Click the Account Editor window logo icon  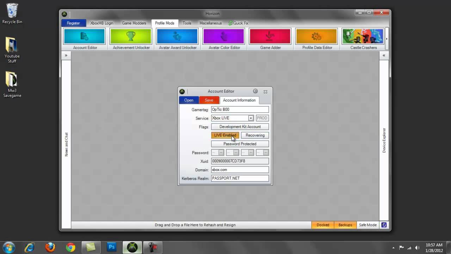click(x=182, y=91)
